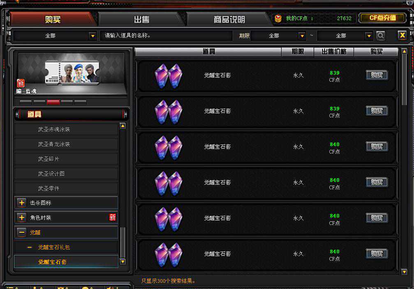Click the item list scrollbar down arrow
414x289 pixels.
tap(404, 272)
